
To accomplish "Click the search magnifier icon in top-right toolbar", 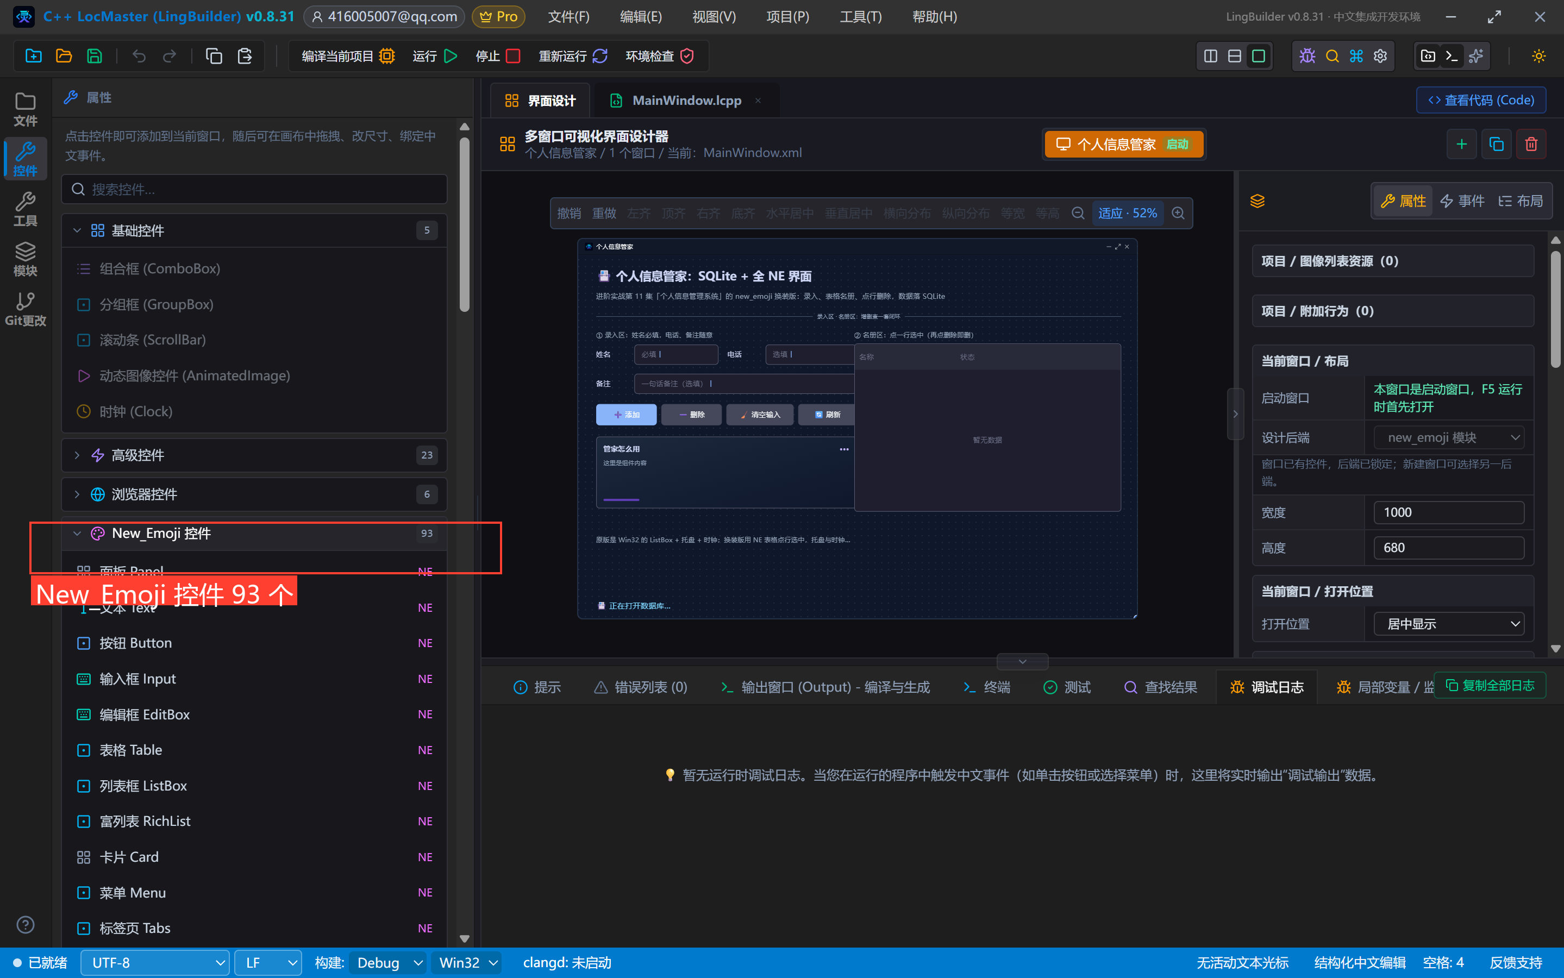I will (x=1332, y=57).
